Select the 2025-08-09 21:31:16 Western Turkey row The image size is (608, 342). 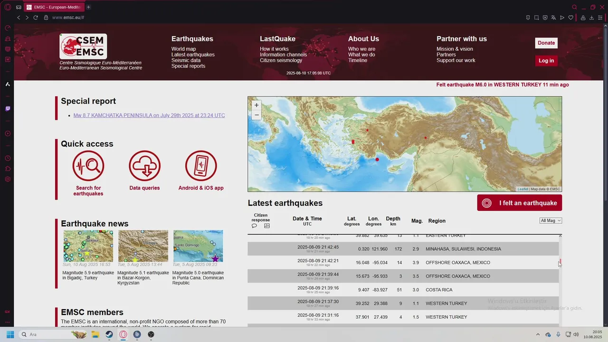[403, 317]
